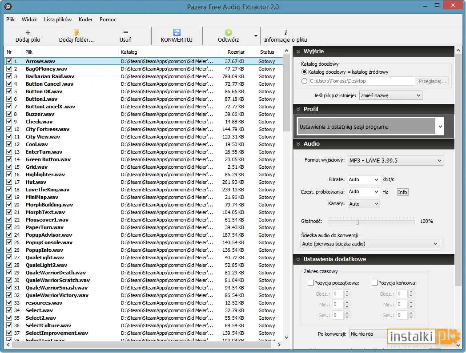This screenshot has height=353, width=466.
Task: Open the Widok menu
Action: pos(29,19)
